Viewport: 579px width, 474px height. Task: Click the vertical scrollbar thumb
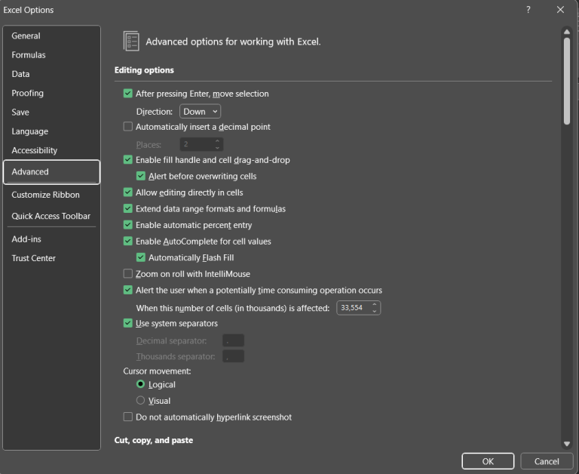click(x=567, y=82)
